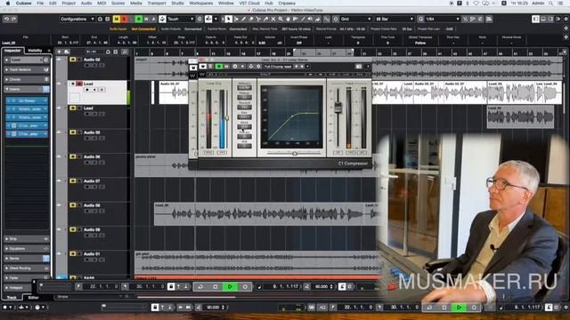Screen dimensions: 570x320
Task: Select the Split scissors tool
Action: (x=258, y=19)
